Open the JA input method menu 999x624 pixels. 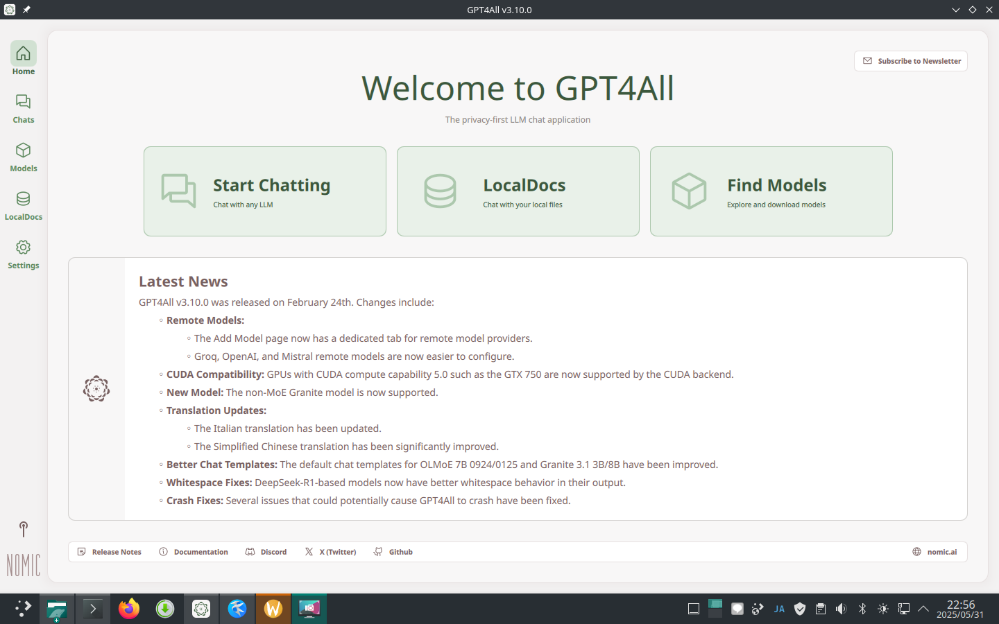click(x=779, y=609)
